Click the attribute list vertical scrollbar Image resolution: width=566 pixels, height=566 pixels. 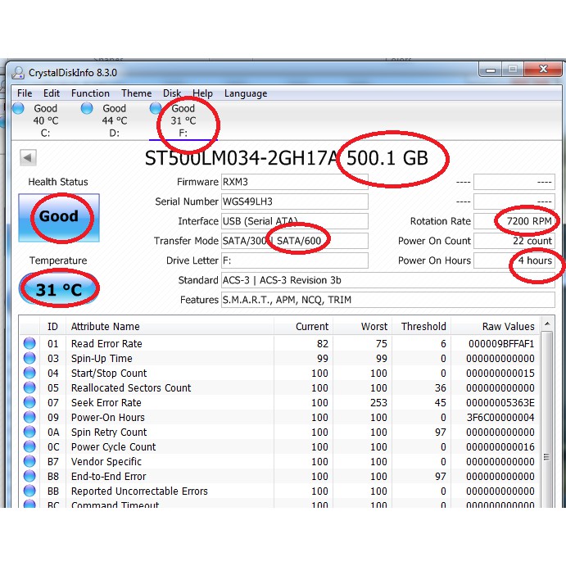[x=546, y=410]
